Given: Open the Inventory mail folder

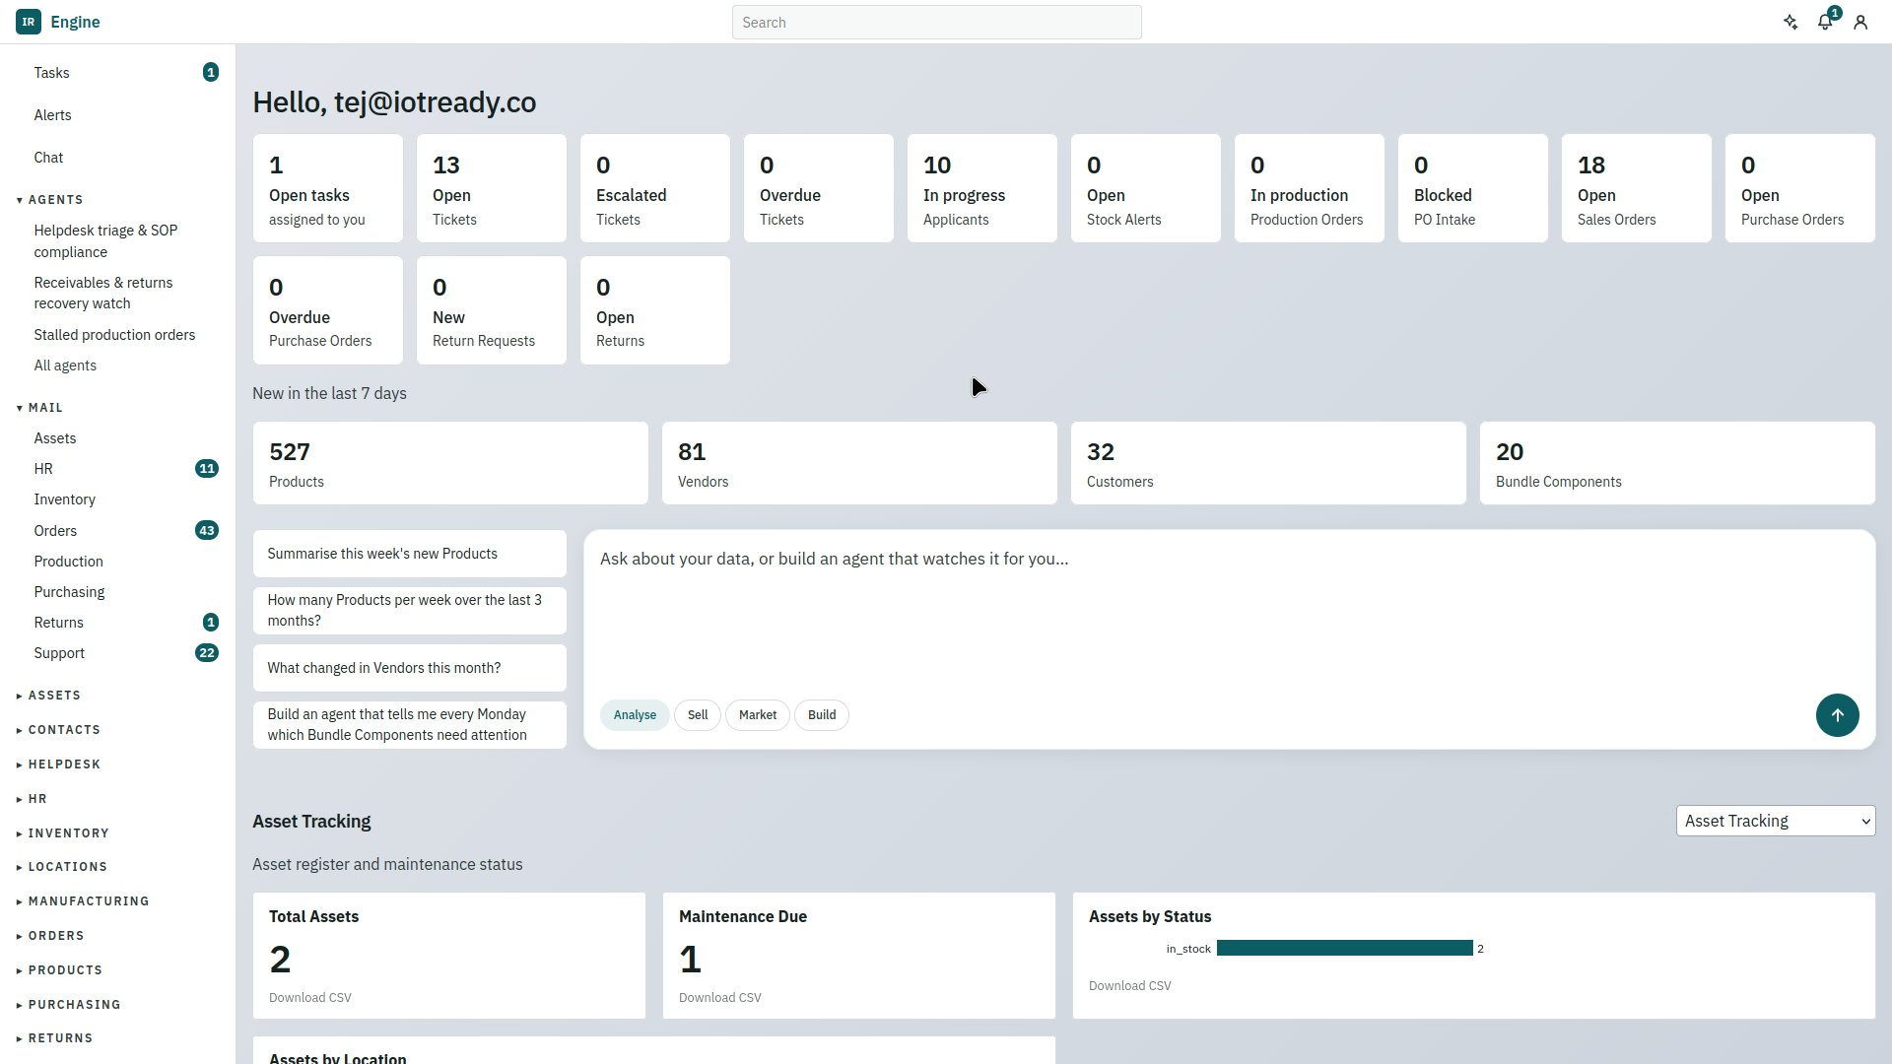Looking at the screenshot, I should 64,499.
